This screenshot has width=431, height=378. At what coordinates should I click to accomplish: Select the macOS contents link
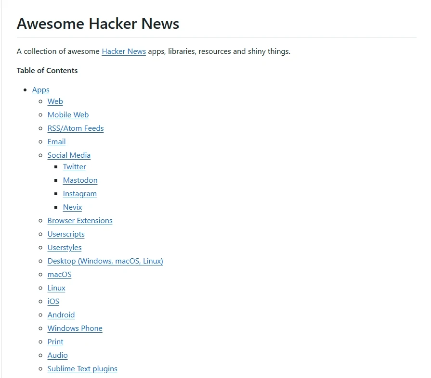tap(59, 274)
